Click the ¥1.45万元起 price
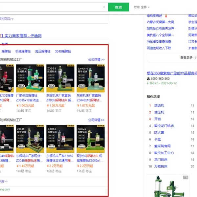Image resolution: width=197 pixels, height=197 pixels. pyautogui.click(x=25, y=166)
